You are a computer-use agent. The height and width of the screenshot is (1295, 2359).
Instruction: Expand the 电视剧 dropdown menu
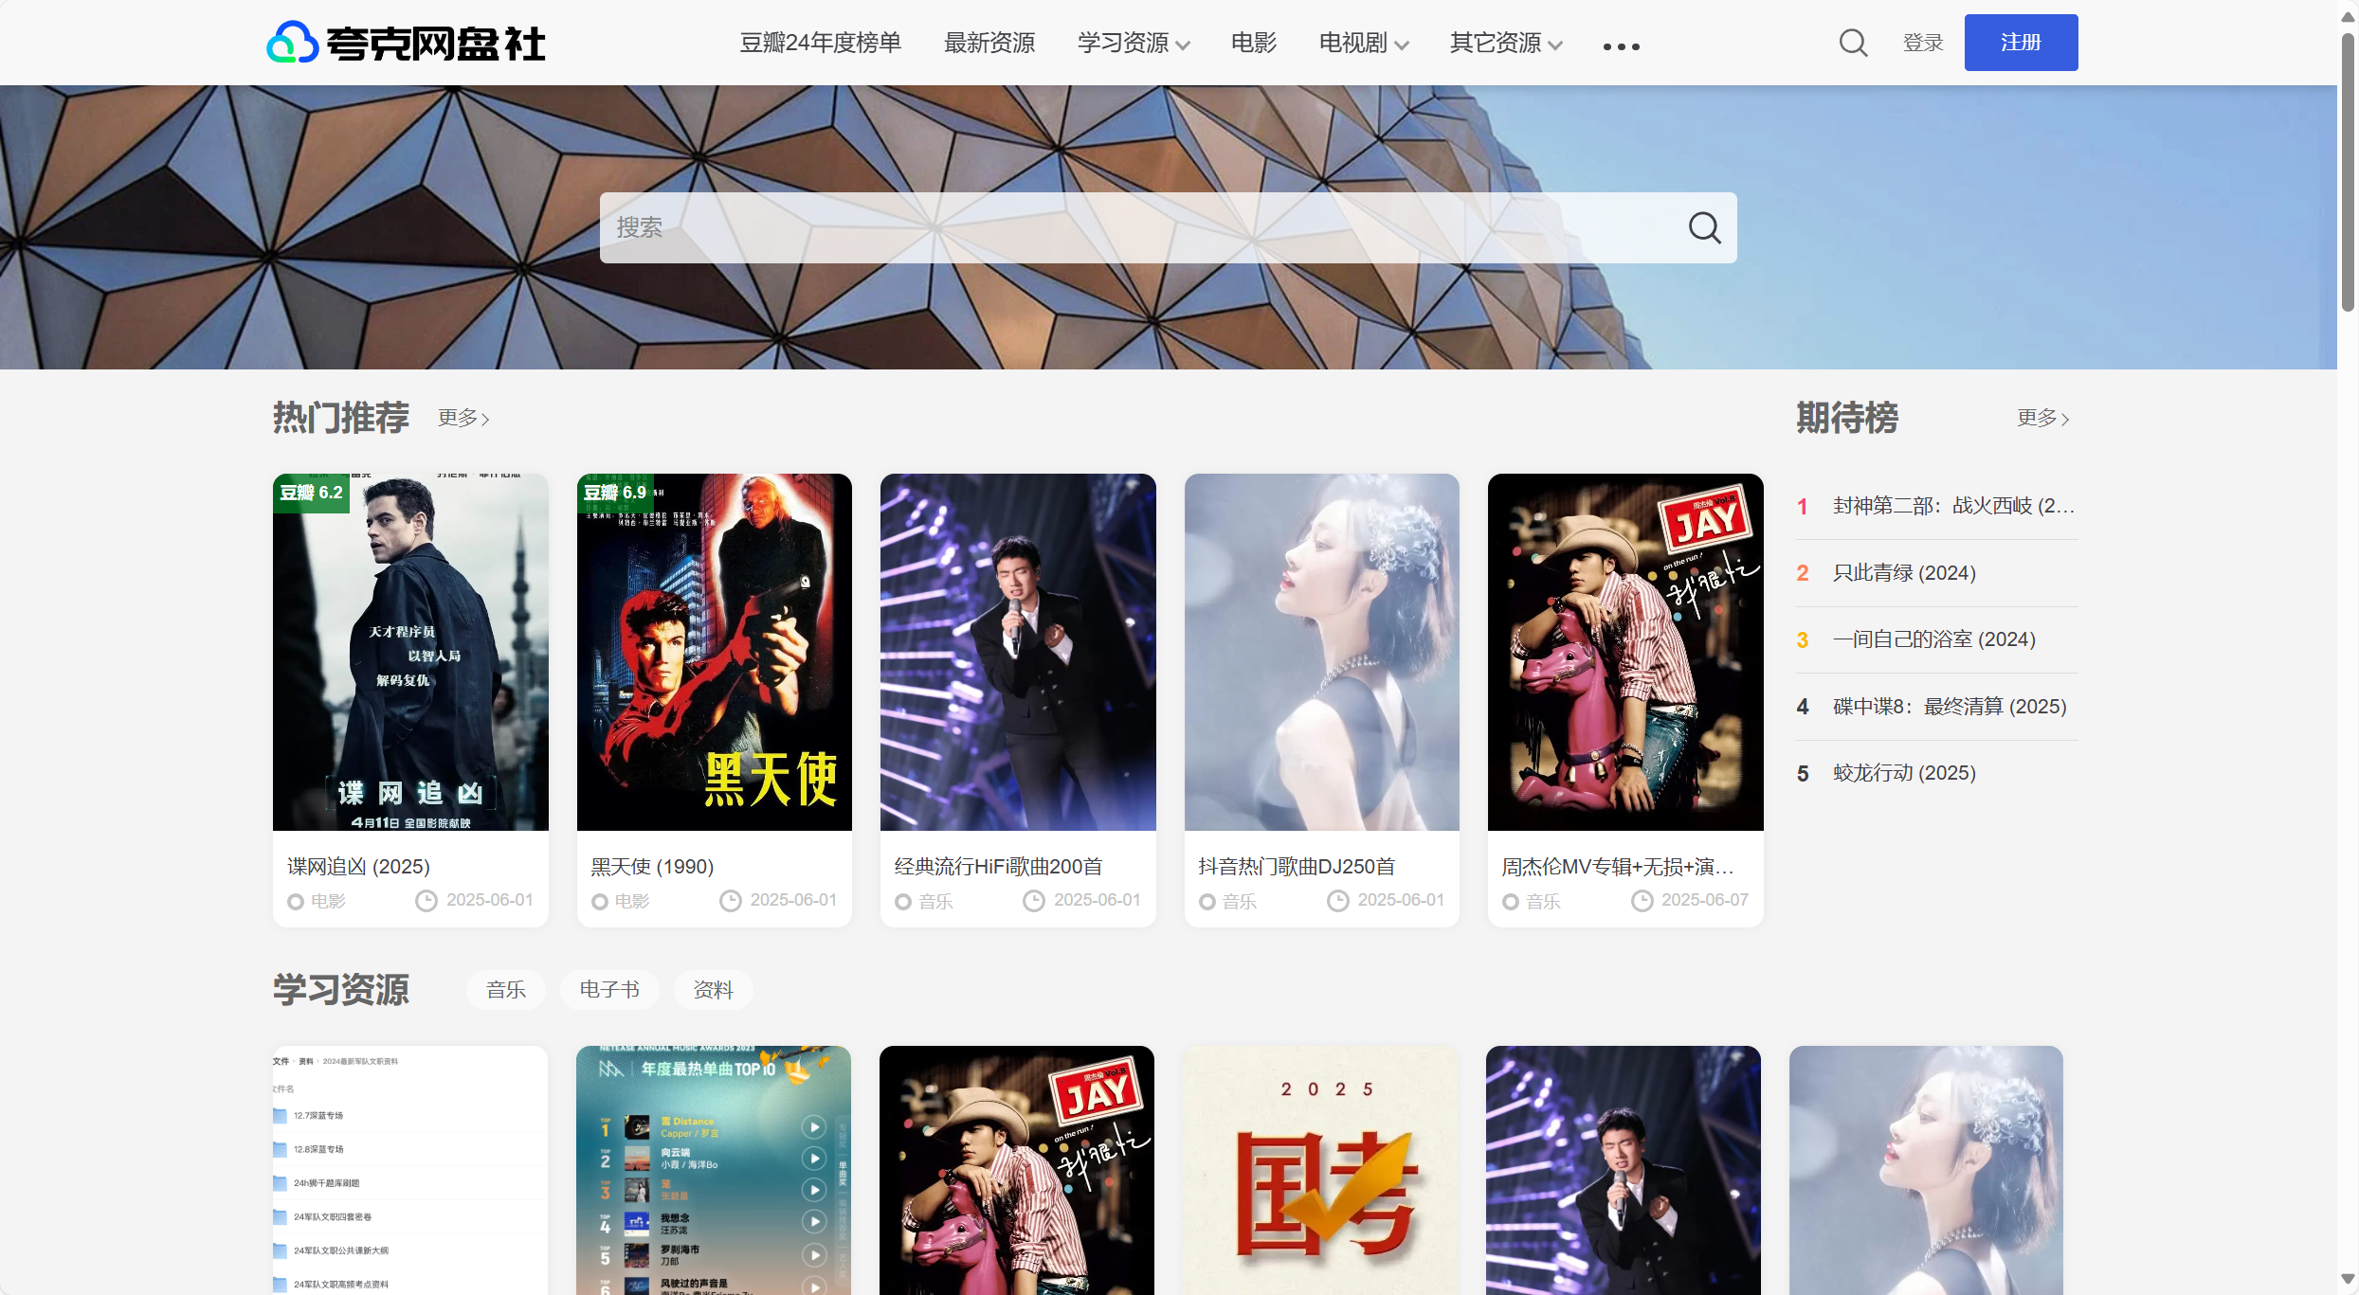tap(1364, 43)
